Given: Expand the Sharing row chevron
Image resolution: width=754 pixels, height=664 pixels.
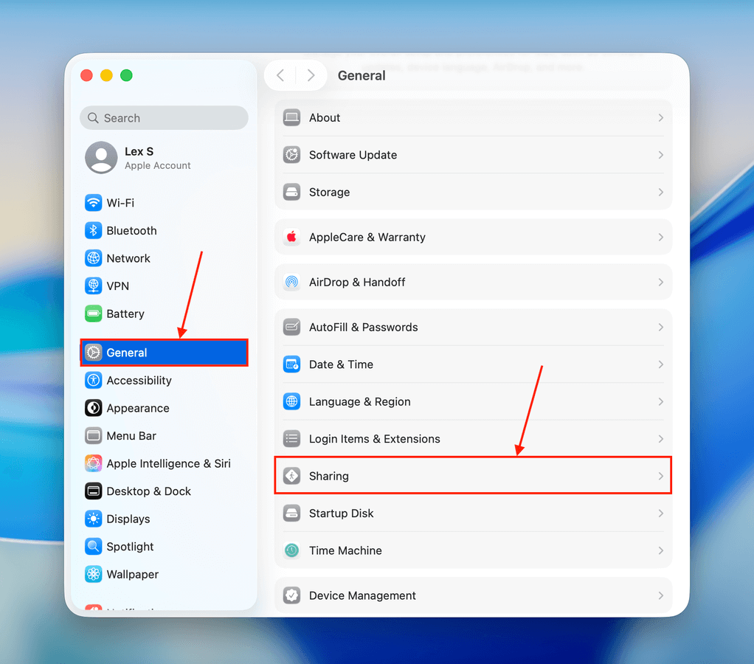Looking at the screenshot, I should point(660,476).
